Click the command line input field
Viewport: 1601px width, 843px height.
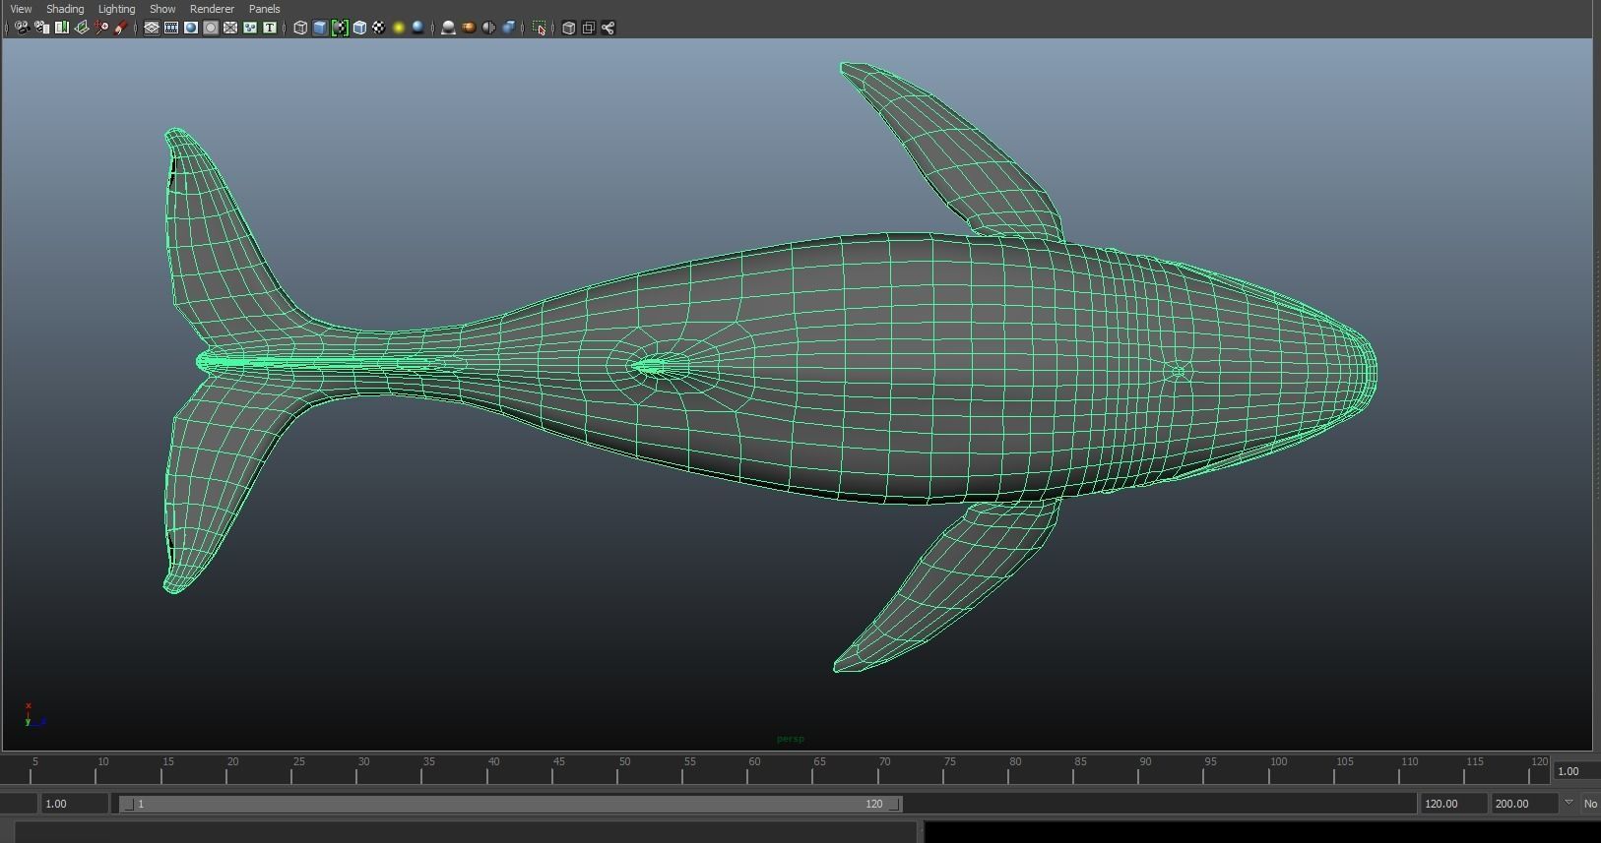click(466, 832)
